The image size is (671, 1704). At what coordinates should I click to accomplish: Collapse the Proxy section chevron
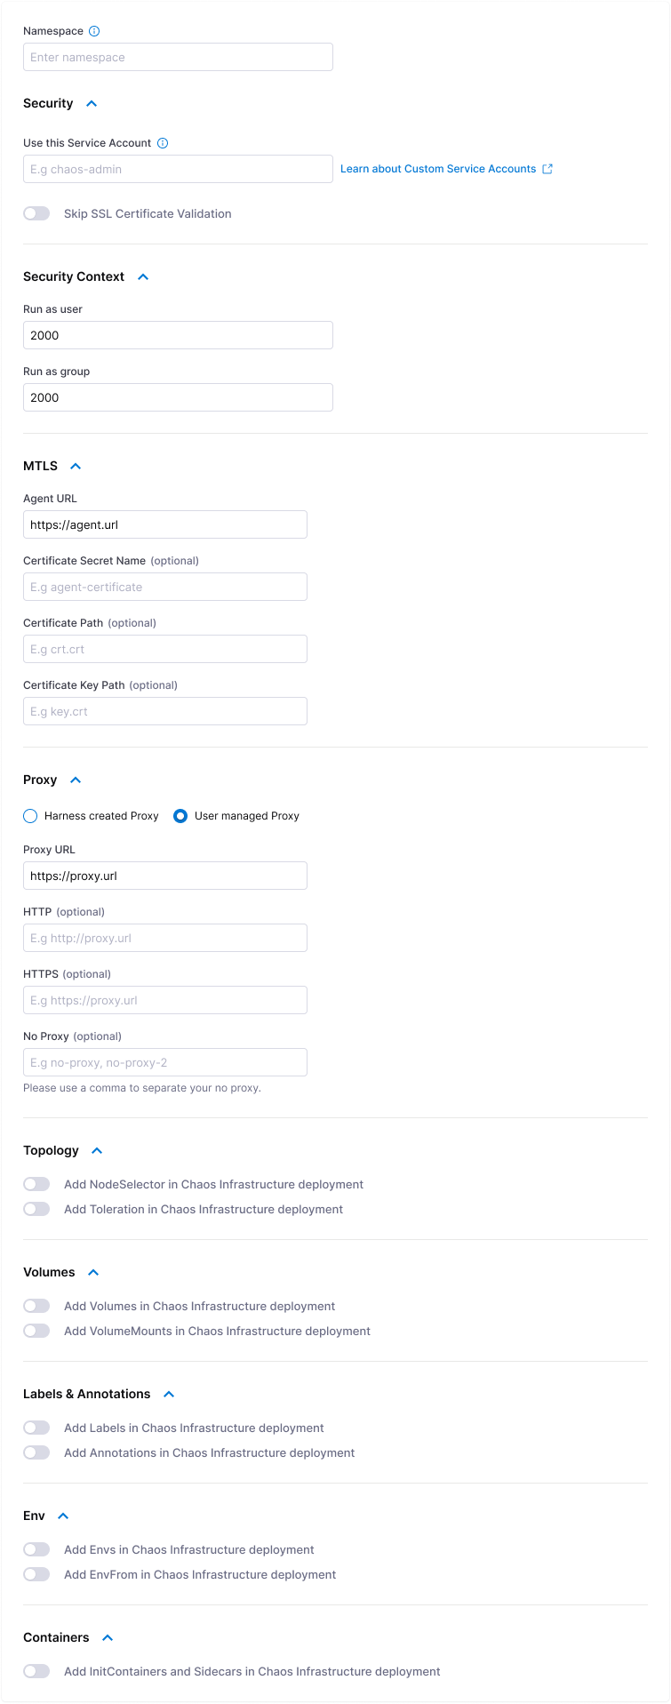[x=76, y=780]
